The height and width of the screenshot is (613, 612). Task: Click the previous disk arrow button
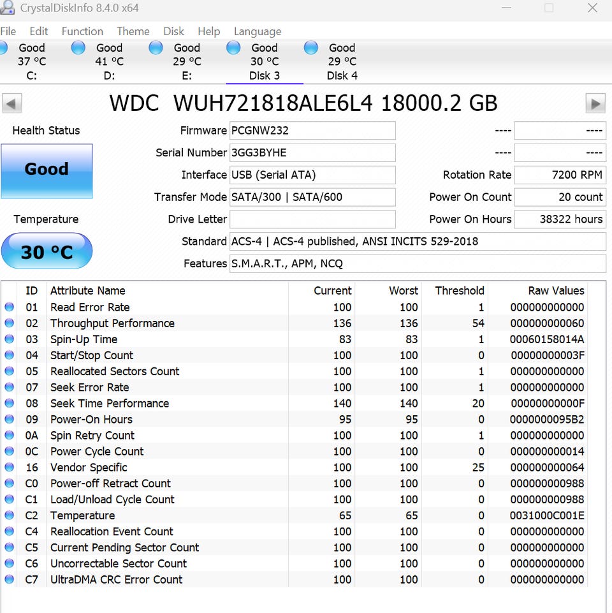[x=11, y=103]
